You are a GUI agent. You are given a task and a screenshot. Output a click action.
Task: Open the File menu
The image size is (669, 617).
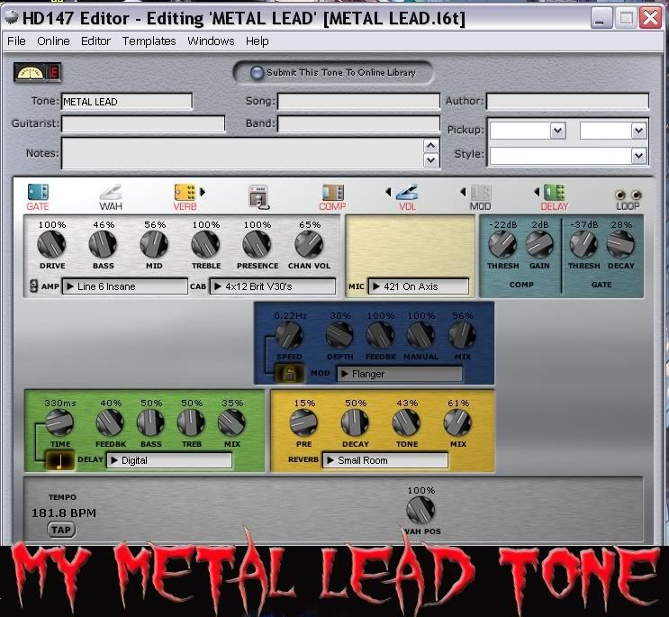click(16, 41)
